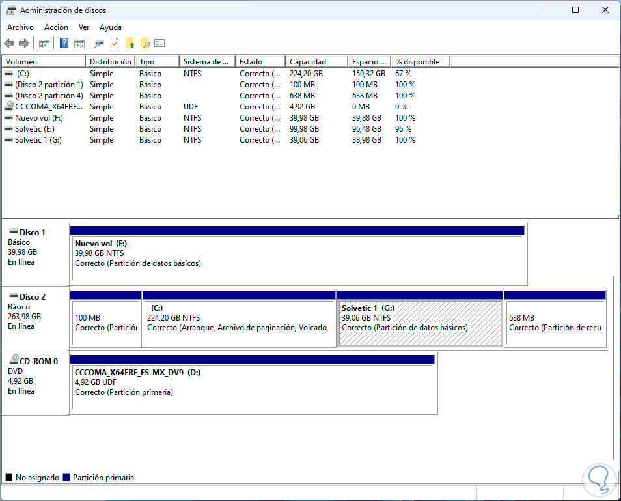621x501 pixels.
Task: Click the Disco 2 Básico 263,98 GB label
Action: click(36, 319)
